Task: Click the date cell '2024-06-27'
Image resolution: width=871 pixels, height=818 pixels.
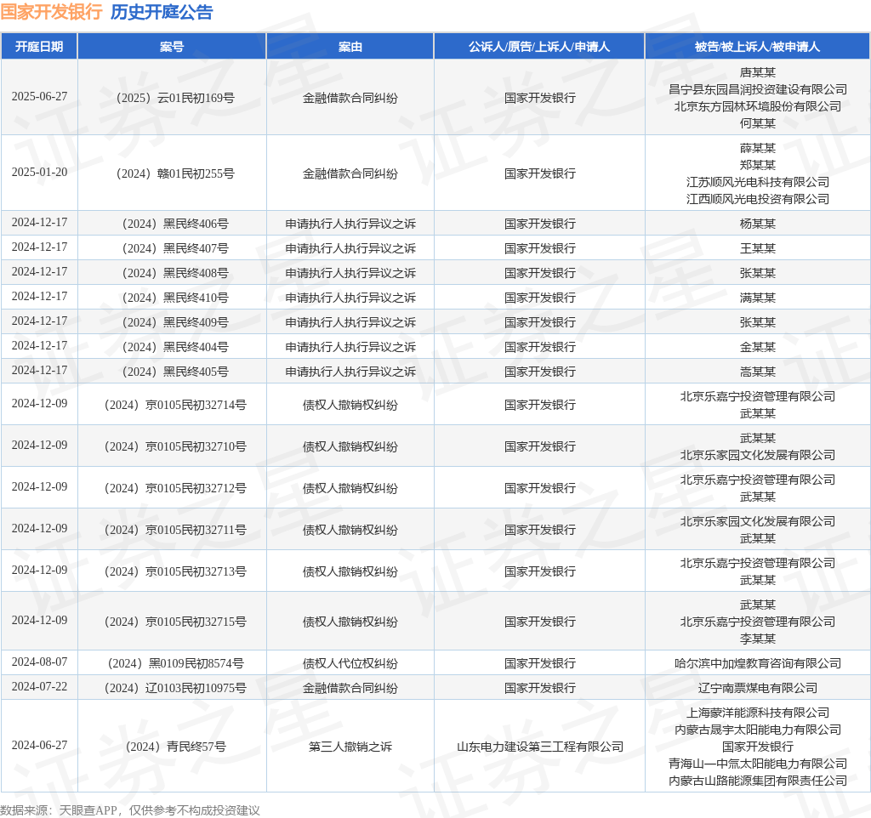Action: 39,745
